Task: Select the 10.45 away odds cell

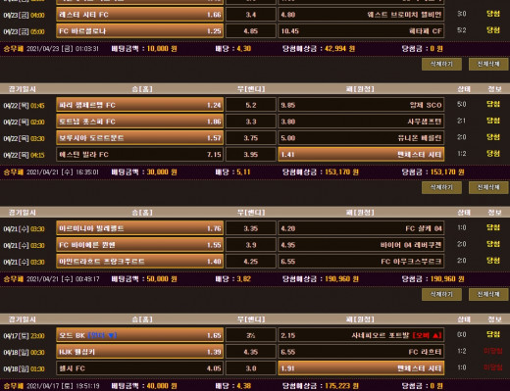Action: pos(361,31)
